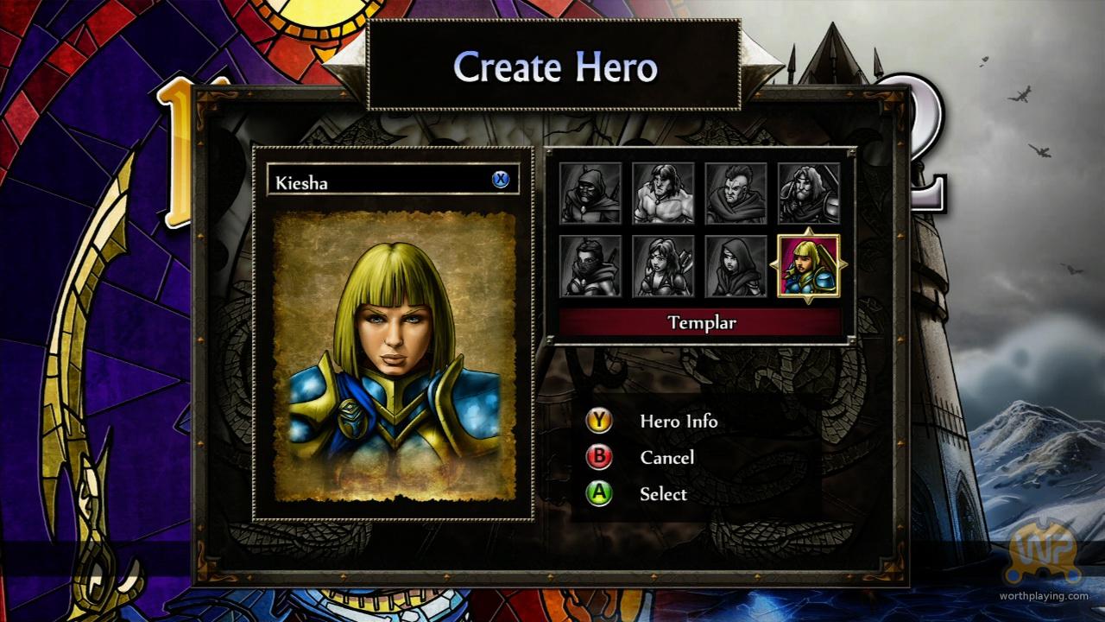Cancel hero creation
The width and height of the screenshot is (1105, 622).
(666, 458)
